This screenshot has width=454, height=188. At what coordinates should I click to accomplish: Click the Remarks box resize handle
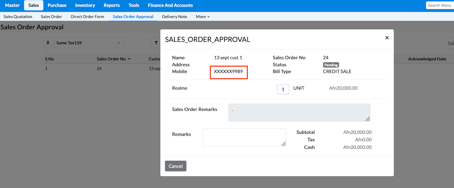(x=283, y=144)
